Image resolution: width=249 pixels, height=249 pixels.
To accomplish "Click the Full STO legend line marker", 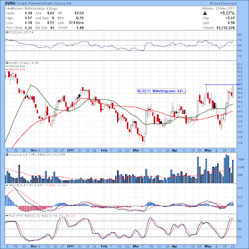I will pos(7,216).
